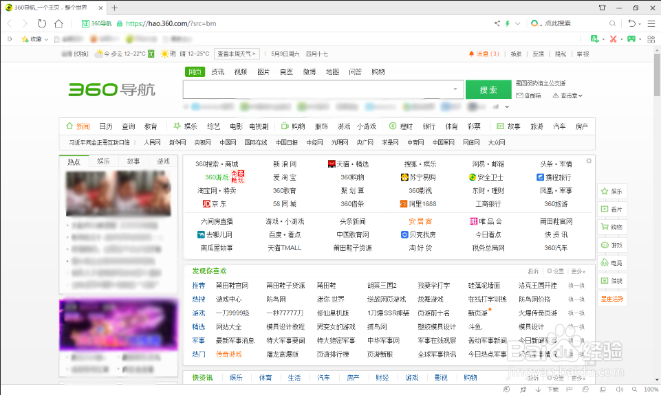The height and width of the screenshot is (395, 661).
Task: Click the green 搜索 button
Action: (x=488, y=90)
